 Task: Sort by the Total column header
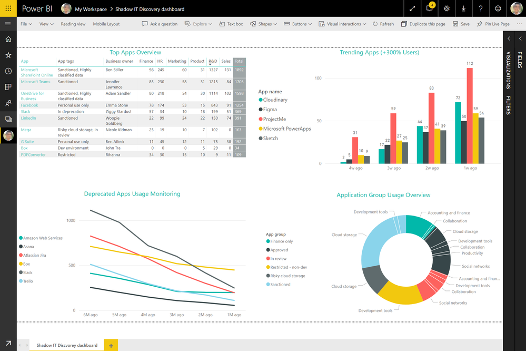click(239, 61)
